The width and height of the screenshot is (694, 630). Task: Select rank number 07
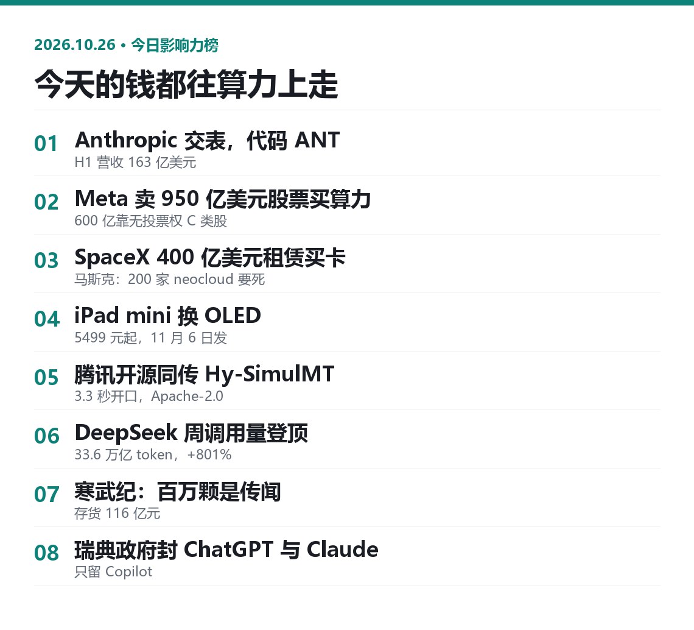46,494
